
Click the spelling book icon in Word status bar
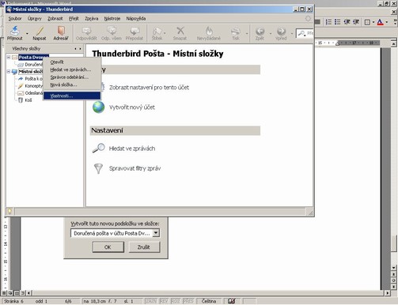[x=232, y=301]
